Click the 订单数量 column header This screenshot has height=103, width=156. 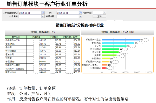click(36, 37)
